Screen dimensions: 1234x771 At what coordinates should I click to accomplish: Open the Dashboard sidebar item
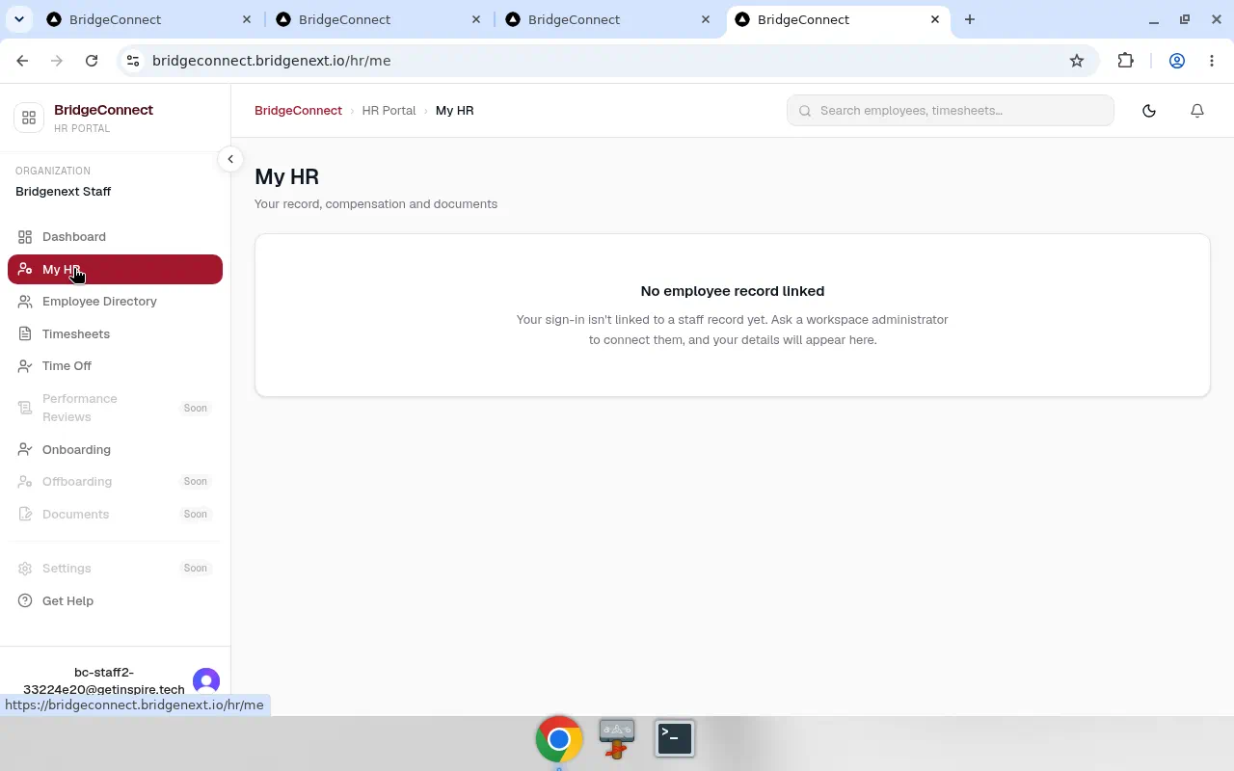(x=115, y=237)
